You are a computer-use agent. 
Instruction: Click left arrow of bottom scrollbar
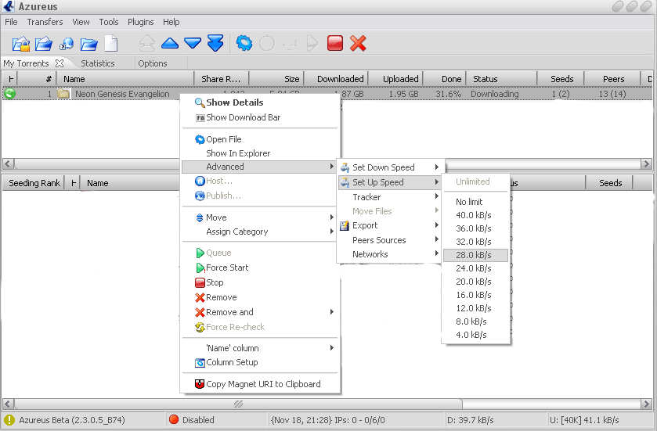click(x=8, y=404)
